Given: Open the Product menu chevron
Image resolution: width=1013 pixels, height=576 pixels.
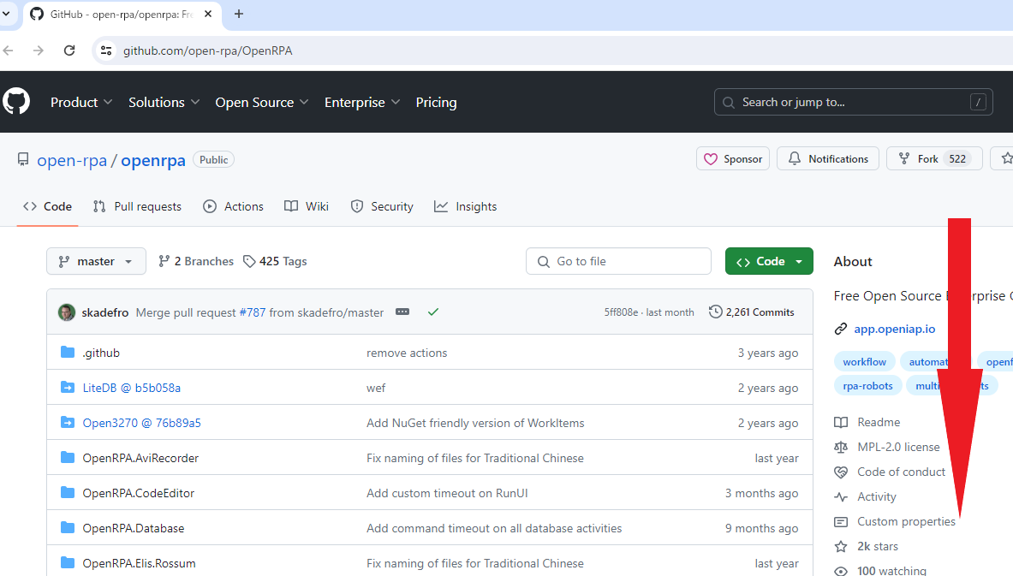Looking at the screenshot, I should coord(110,102).
